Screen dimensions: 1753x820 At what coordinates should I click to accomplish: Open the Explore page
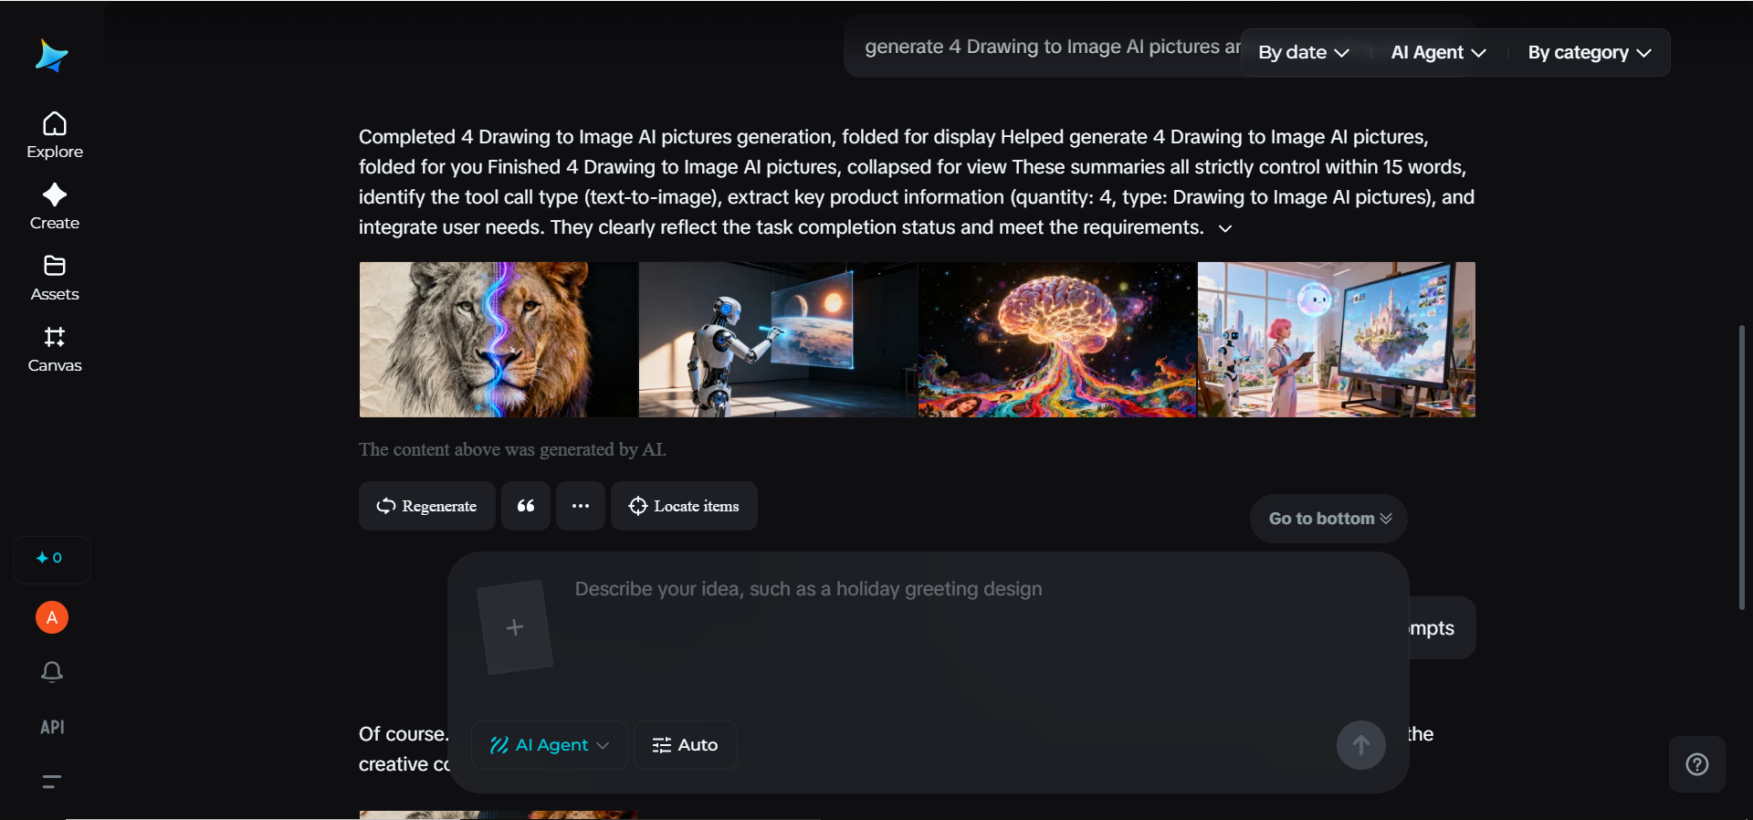pos(55,135)
